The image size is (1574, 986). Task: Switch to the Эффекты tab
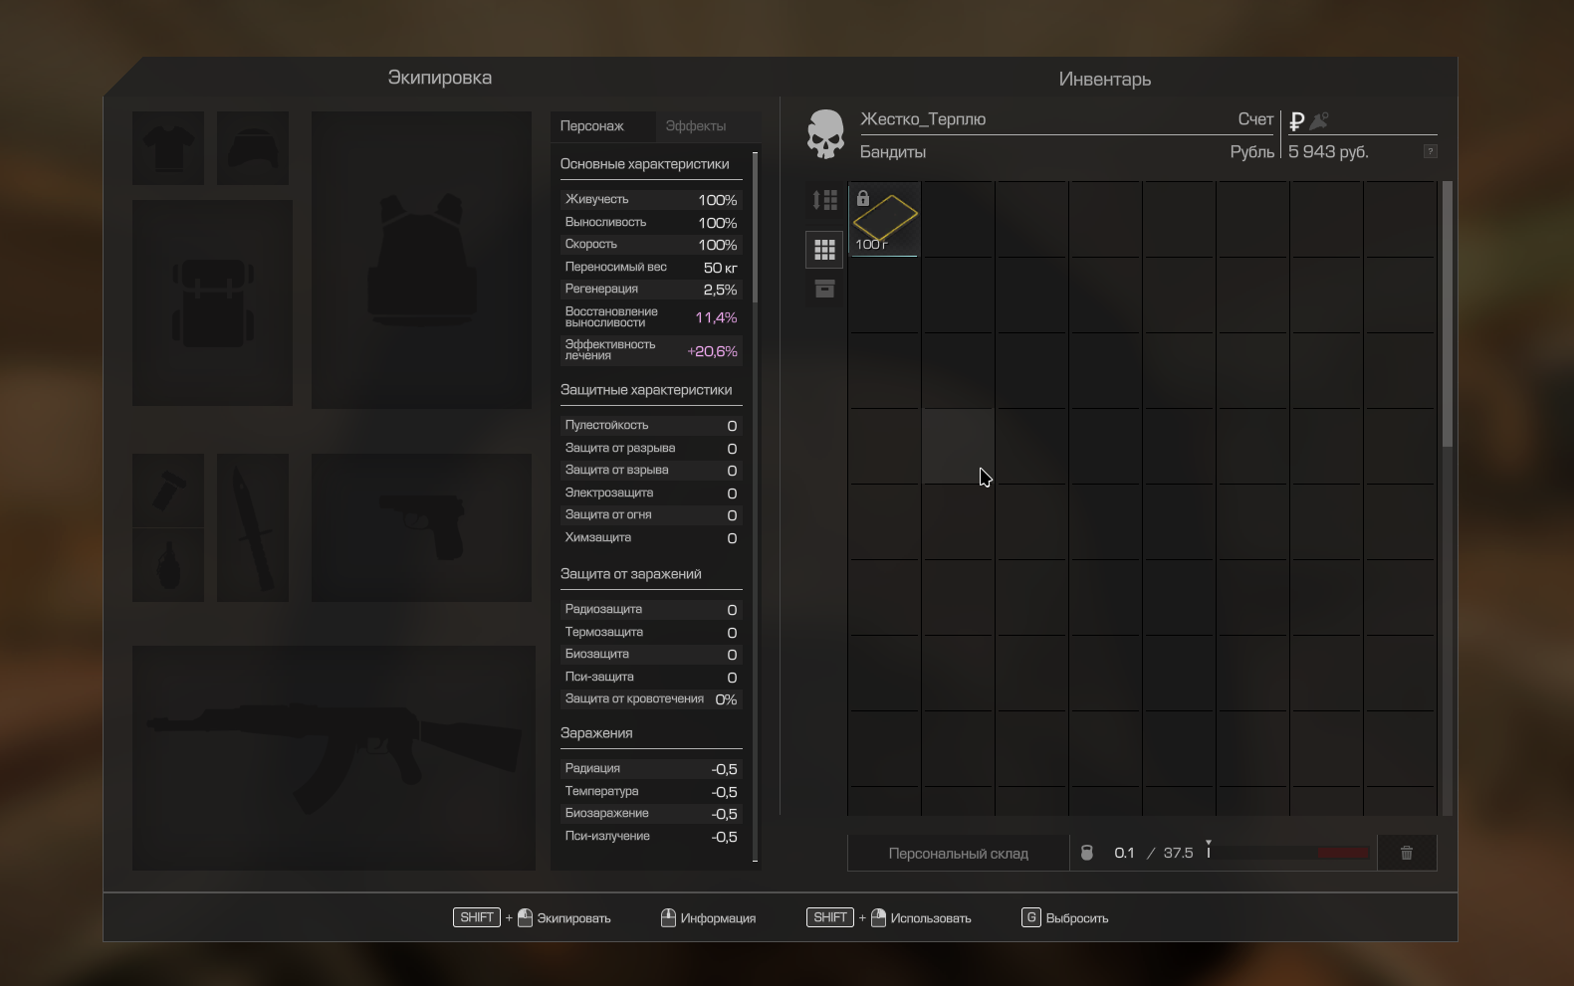click(695, 126)
